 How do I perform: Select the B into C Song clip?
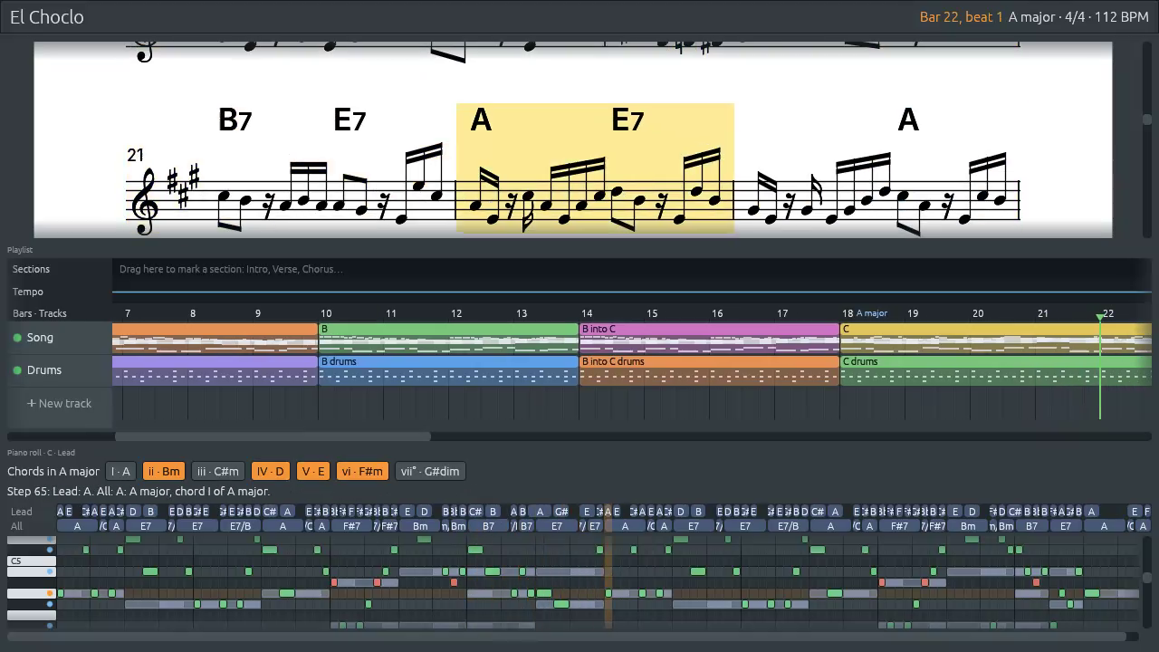click(709, 338)
